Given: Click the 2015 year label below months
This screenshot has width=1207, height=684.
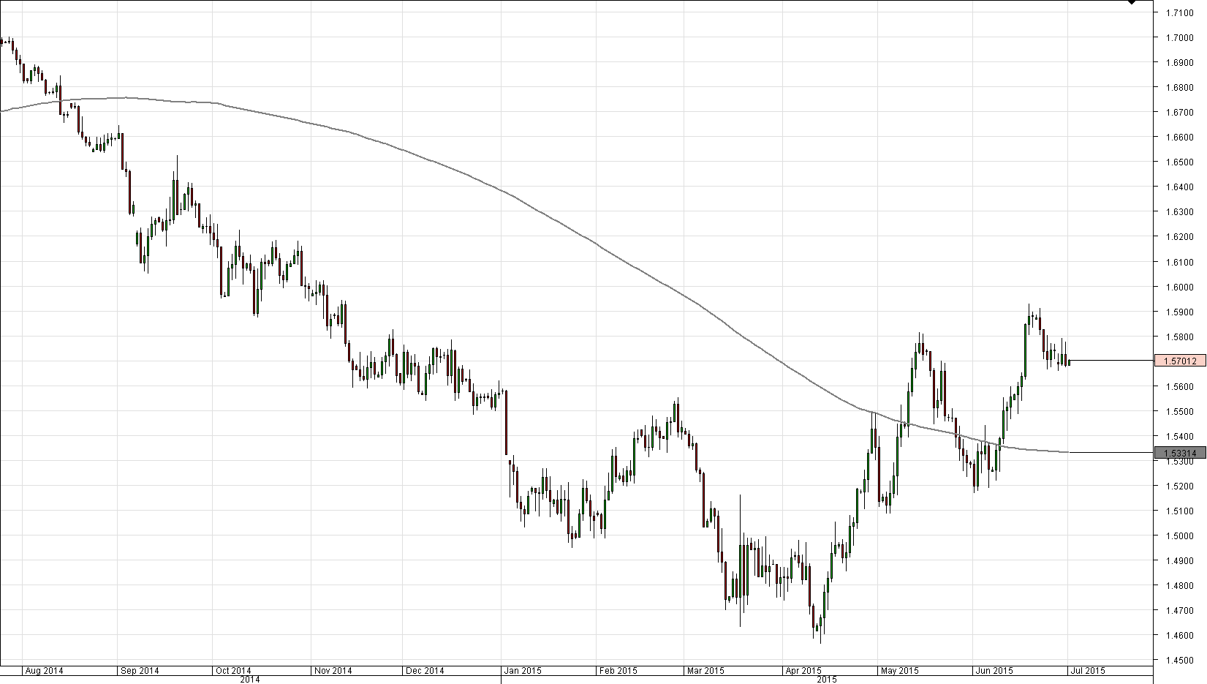Looking at the screenshot, I should coord(827,680).
